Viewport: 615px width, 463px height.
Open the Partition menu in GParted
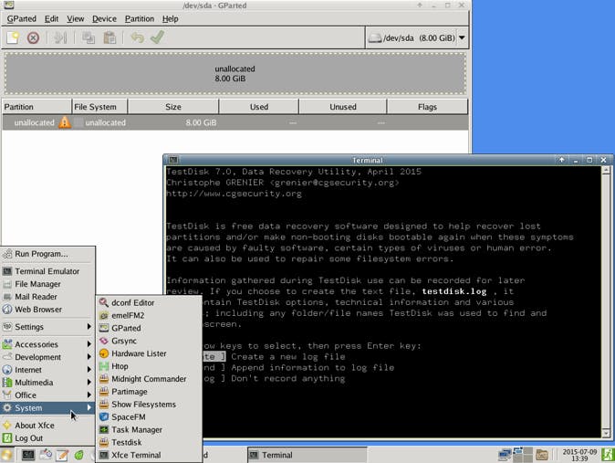[x=140, y=19]
